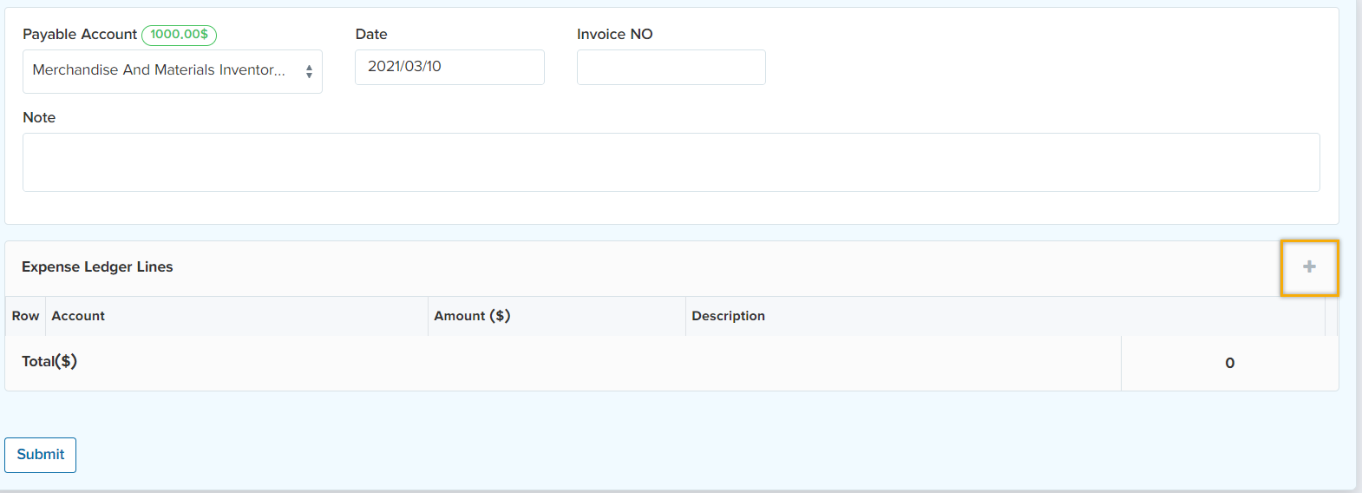
Task: Click the Note label
Action: point(39,118)
